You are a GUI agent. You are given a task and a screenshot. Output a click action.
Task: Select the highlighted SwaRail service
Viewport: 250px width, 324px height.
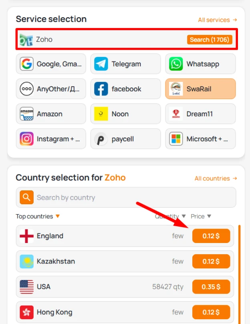coord(200,89)
